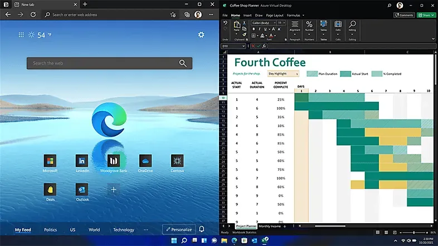Open Clipboard dialog launcher icon
This screenshot has height=246, width=438.
tap(247, 40)
